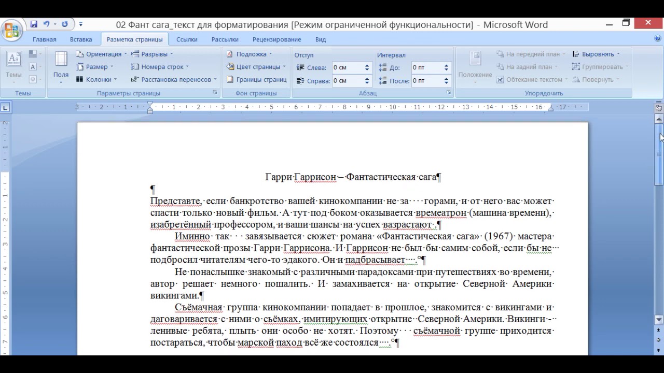Click На задний план button
The image size is (664, 373).
[x=527, y=67]
